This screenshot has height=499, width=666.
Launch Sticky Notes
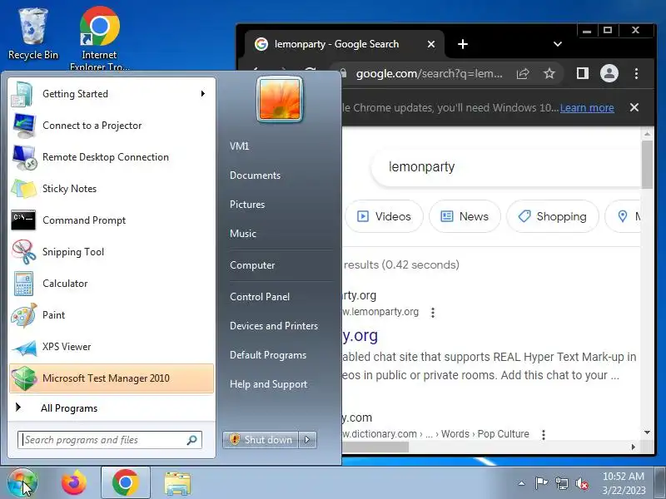tap(112, 189)
